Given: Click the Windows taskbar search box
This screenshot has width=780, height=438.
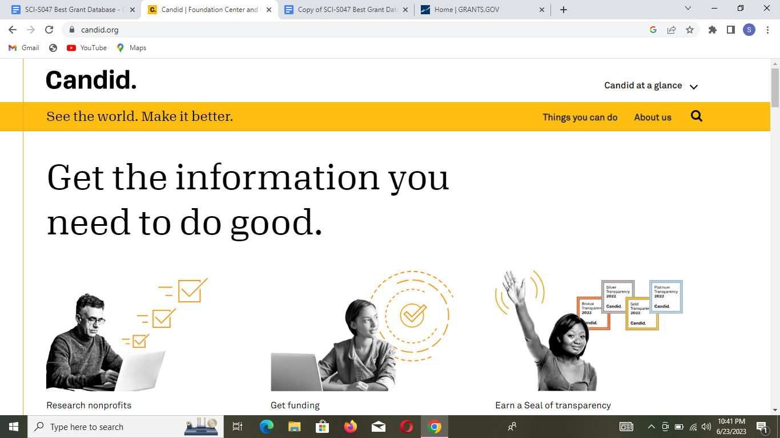Looking at the screenshot, I should click(x=106, y=427).
